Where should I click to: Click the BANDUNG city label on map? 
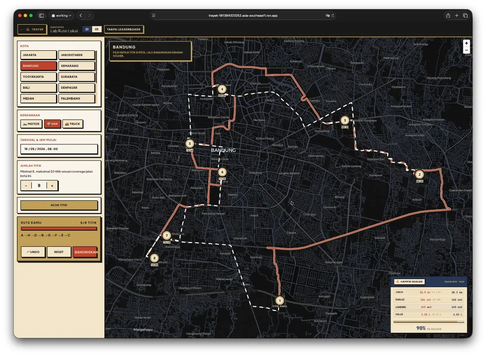223,150
